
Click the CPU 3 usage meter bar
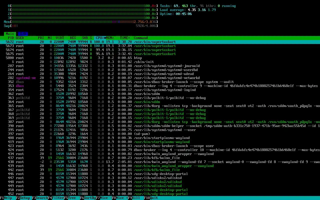[83, 18]
